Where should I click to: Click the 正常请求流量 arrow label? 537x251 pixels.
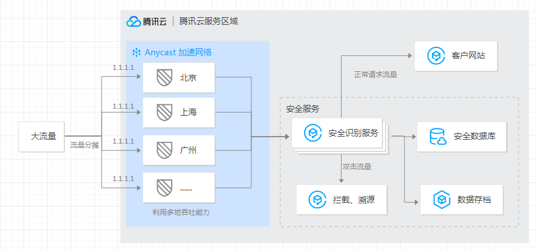pos(375,74)
